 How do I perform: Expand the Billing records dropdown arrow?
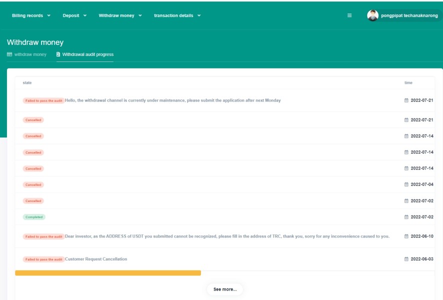pyautogui.click(x=48, y=15)
